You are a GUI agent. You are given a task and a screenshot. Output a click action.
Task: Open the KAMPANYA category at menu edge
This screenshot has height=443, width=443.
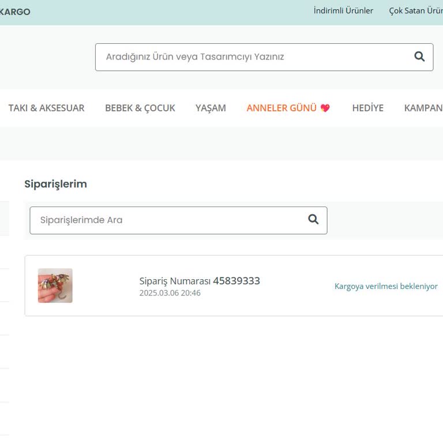pyautogui.click(x=423, y=108)
